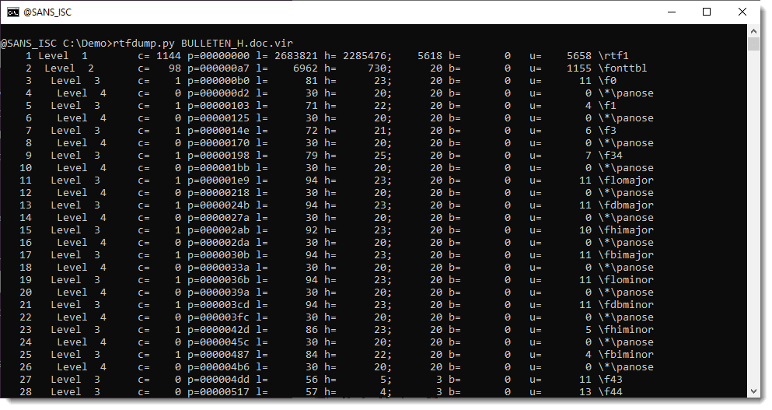Viewport: 772px width, 410px height.
Task: Click position value p=000004b6
Action: 218,367
